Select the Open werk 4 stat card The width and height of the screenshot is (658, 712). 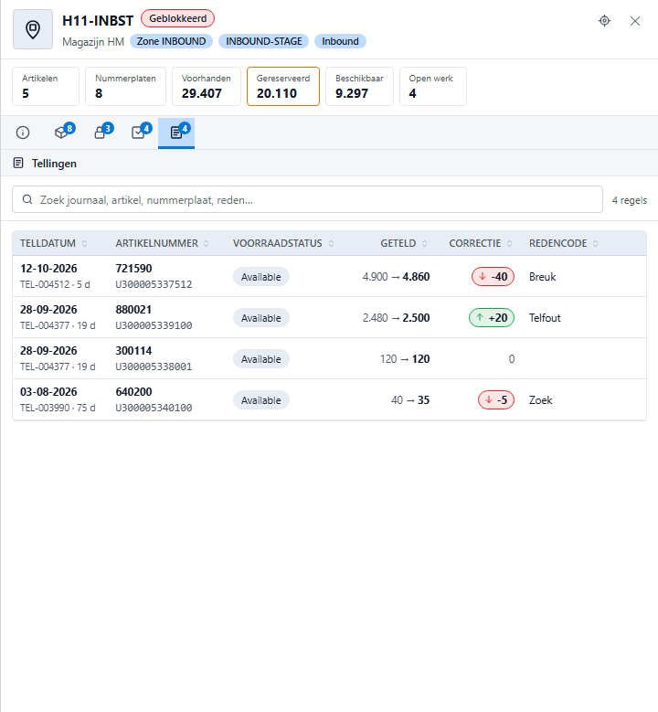(x=433, y=86)
